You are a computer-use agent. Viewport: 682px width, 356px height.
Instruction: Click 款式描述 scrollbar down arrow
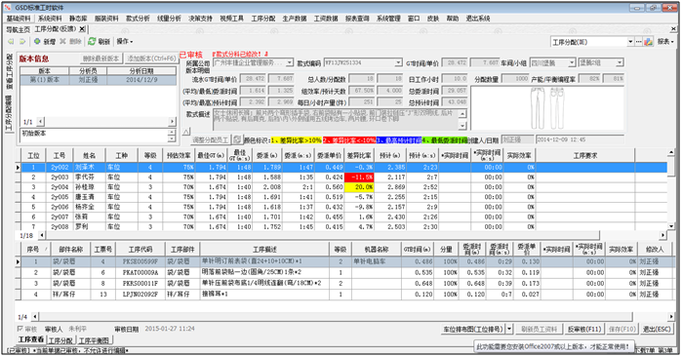(x=462, y=126)
